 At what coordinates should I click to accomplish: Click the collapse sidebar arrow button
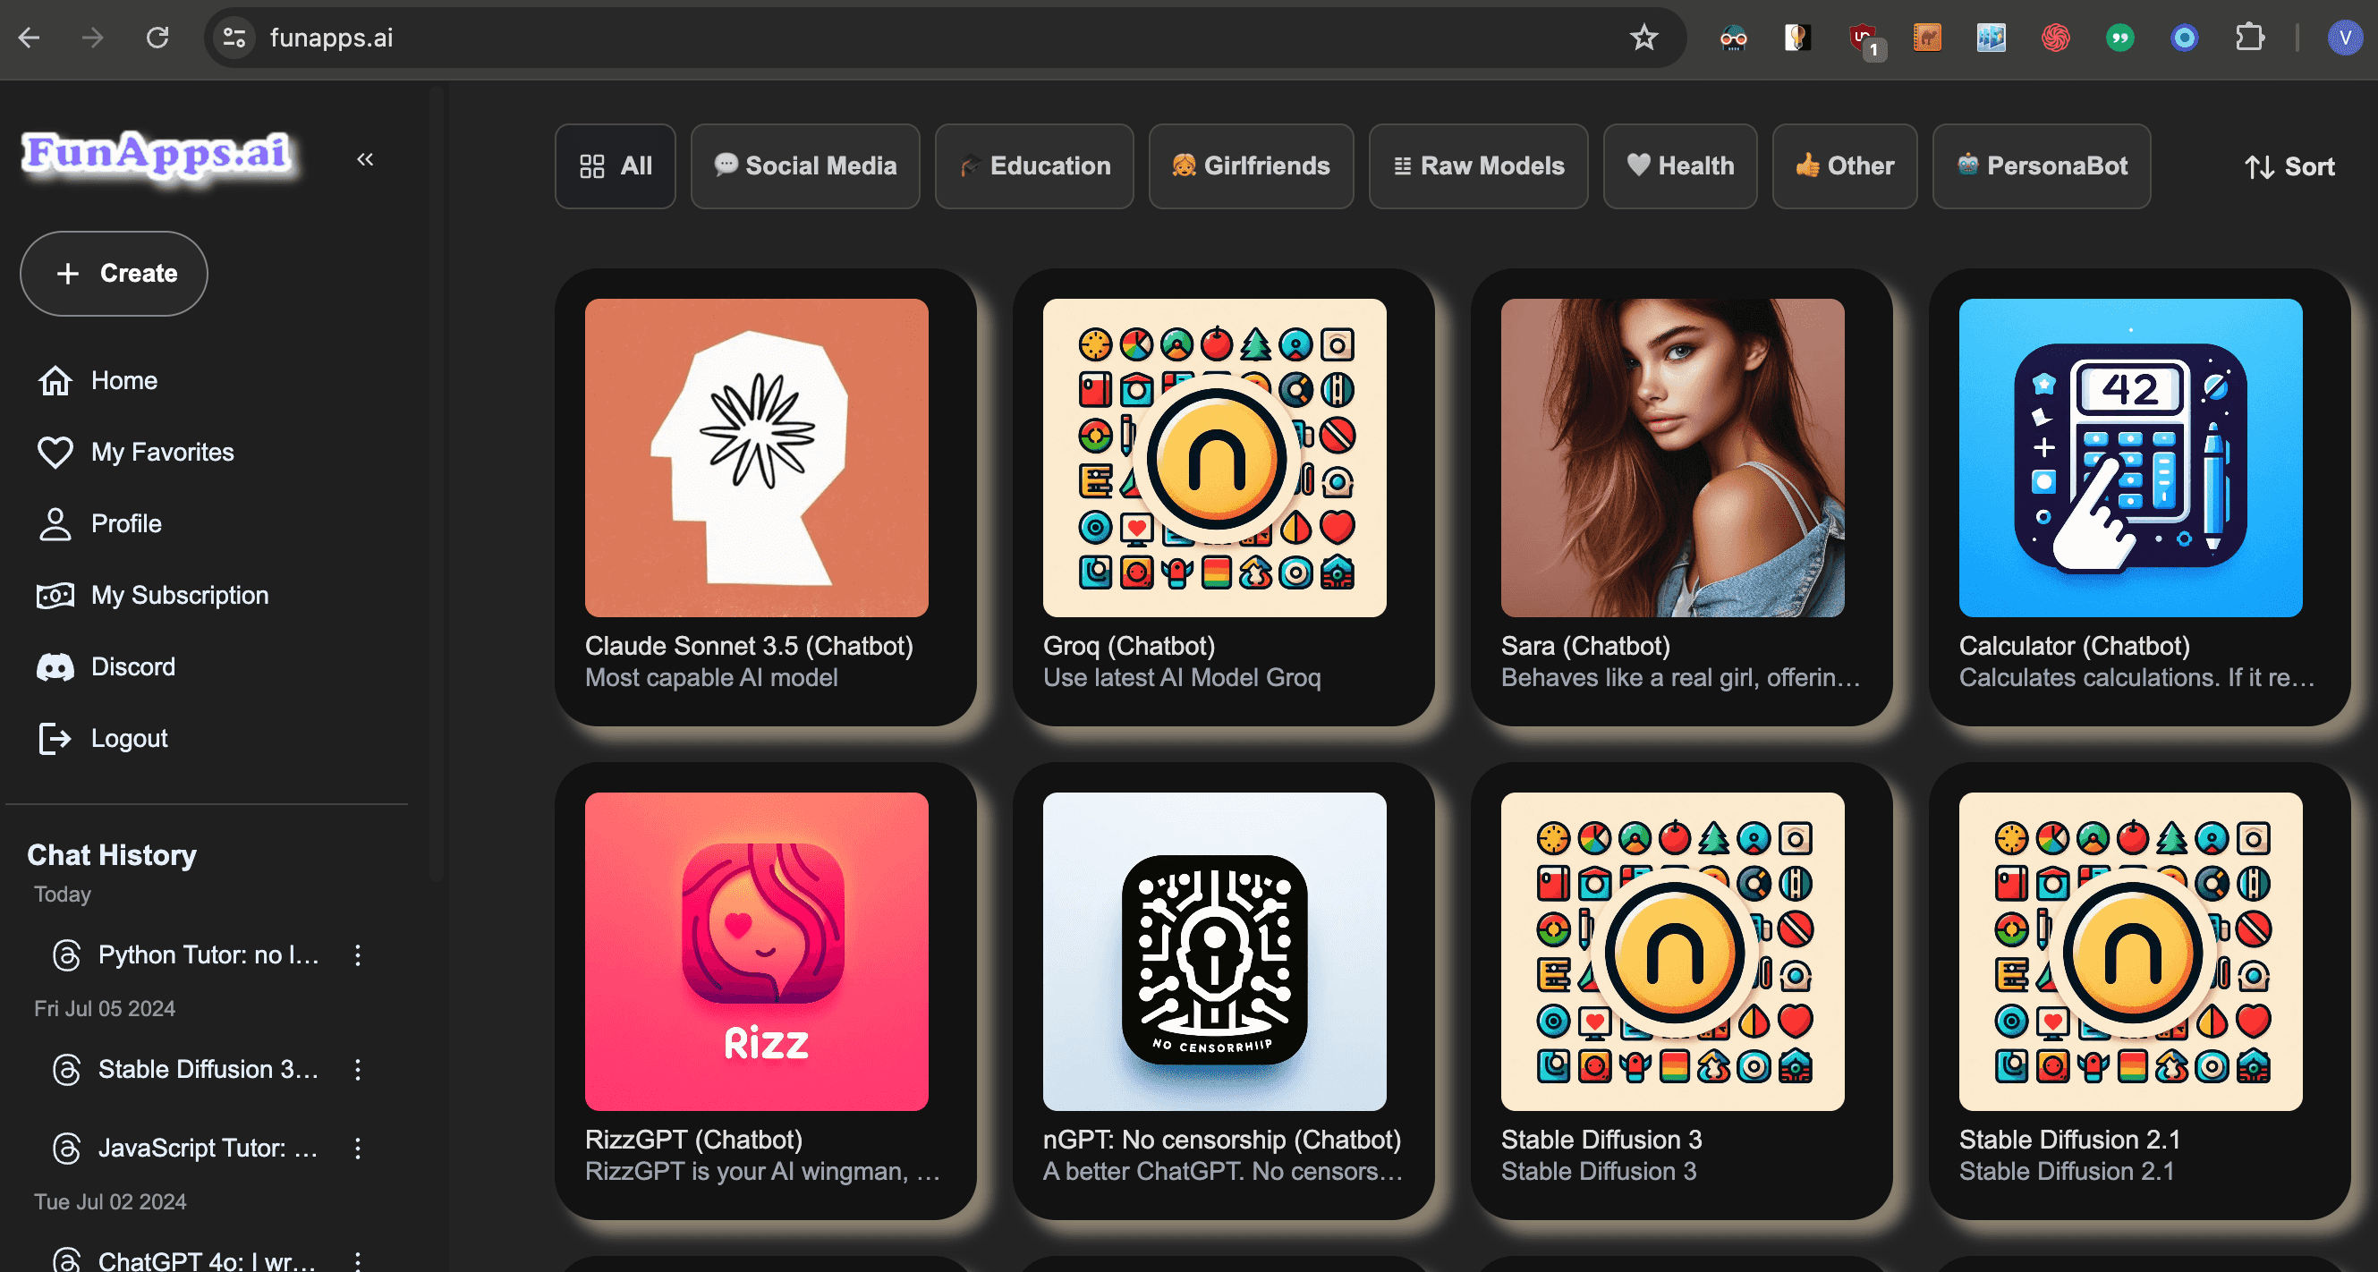click(365, 159)
